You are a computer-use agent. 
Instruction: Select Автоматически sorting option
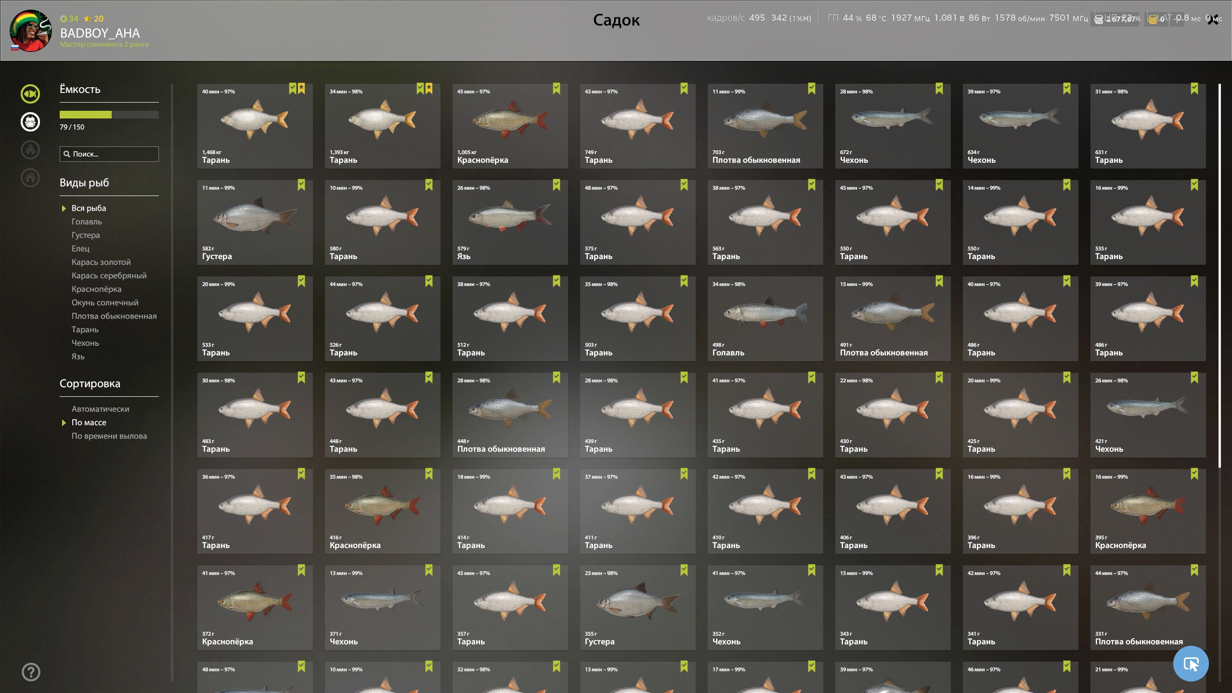(101, 409)
